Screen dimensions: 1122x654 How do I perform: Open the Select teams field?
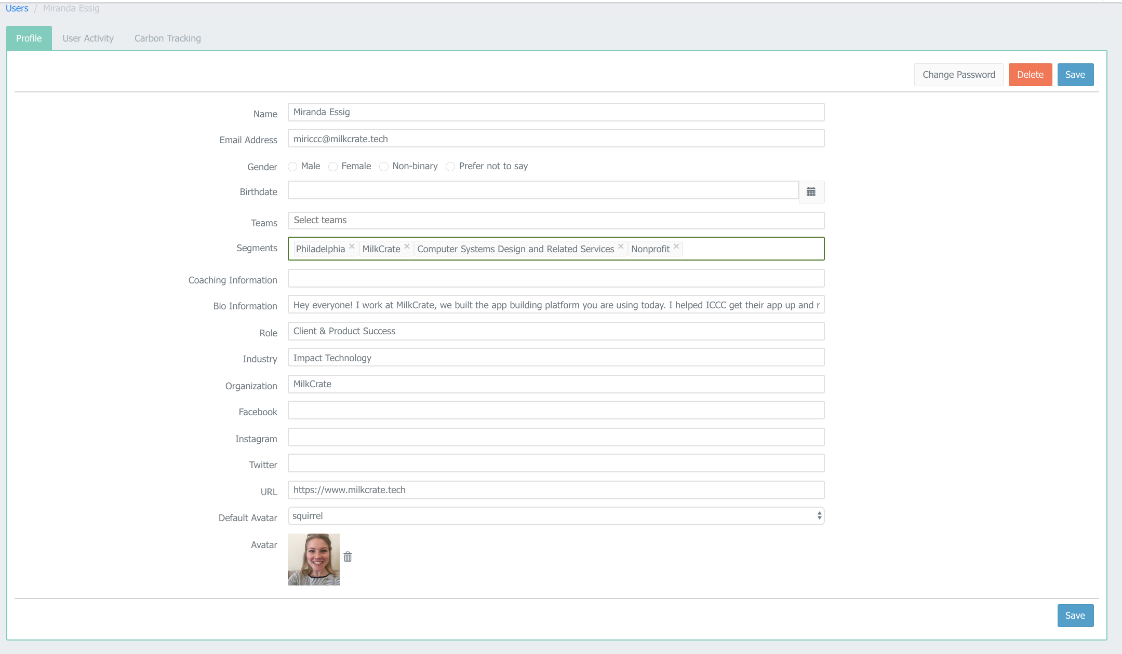pyautogui.click(x=556, y=221)
